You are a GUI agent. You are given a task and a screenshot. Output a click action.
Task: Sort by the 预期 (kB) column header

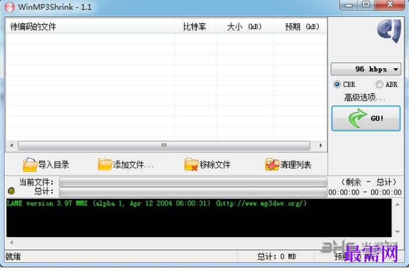(x=300, y=26)
